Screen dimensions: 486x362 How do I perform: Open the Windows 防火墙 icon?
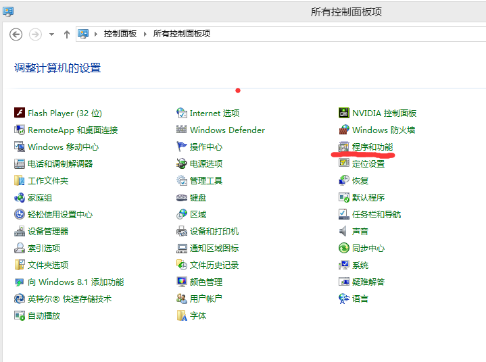[344, 130]
